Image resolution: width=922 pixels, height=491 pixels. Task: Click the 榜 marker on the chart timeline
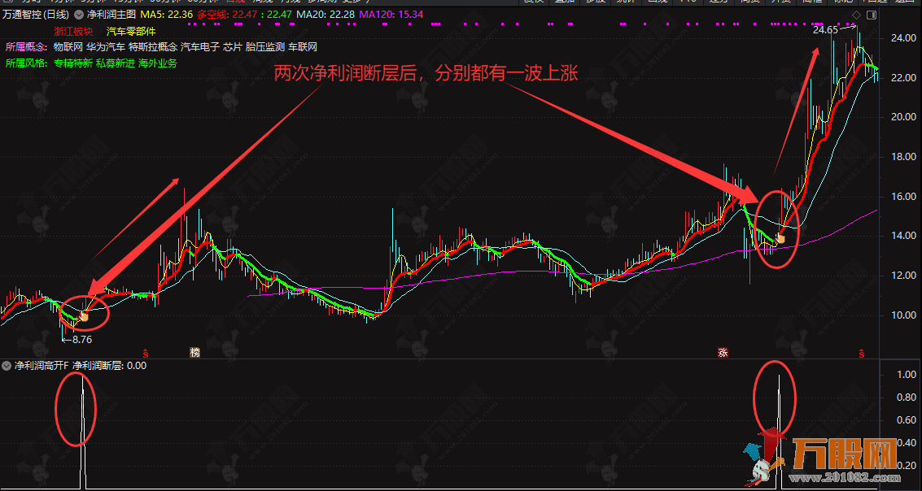tap(194, 352)
